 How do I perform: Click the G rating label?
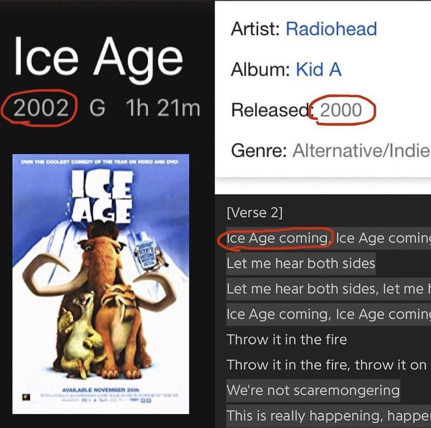pyautogui.click(x=97, y=108)
